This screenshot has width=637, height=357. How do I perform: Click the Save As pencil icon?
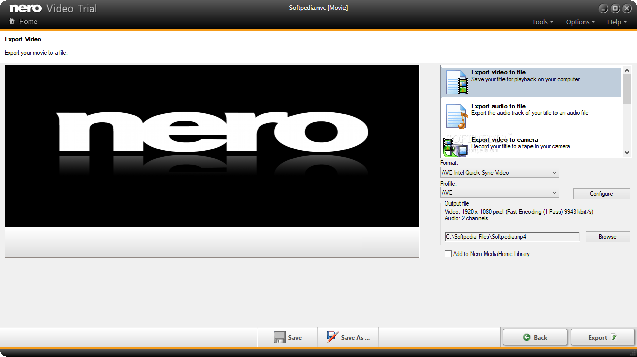[x=332, y=337]
